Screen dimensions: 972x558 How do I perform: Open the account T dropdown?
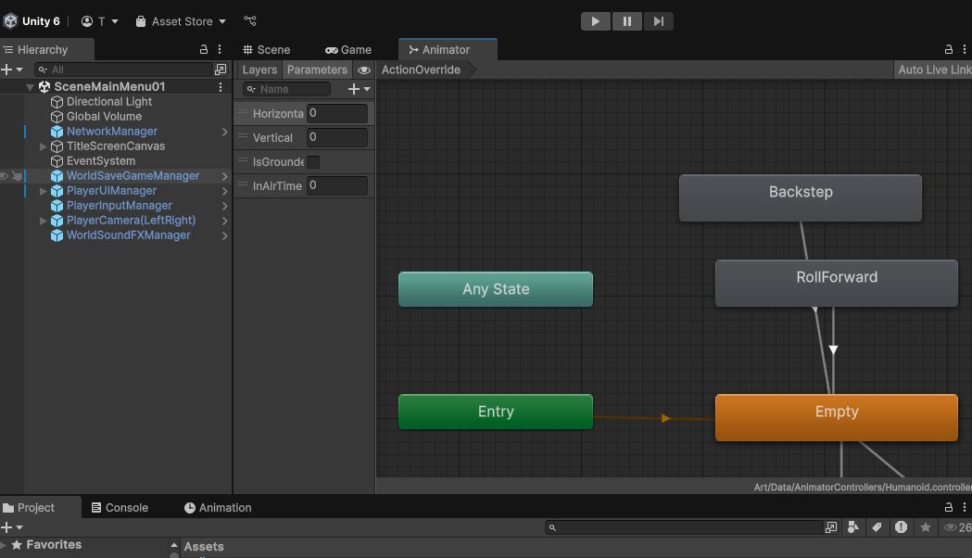pyautogui.click(x=100, y=21)
